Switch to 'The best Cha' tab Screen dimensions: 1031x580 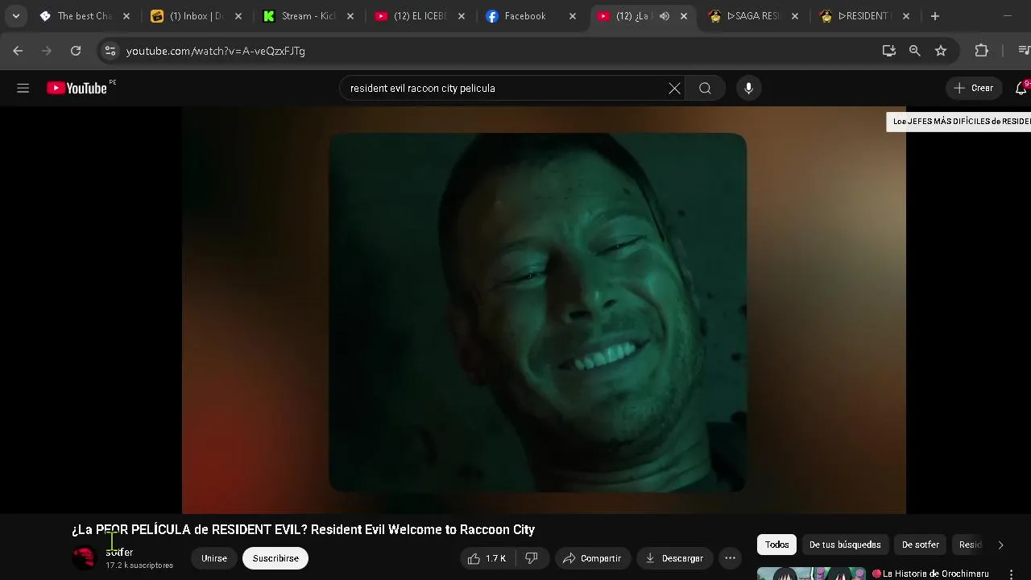[x=85, y=16]
